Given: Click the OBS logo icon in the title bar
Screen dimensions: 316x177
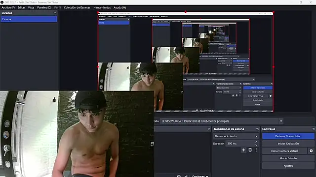Looking at the screenshot, I should (2, 2).
